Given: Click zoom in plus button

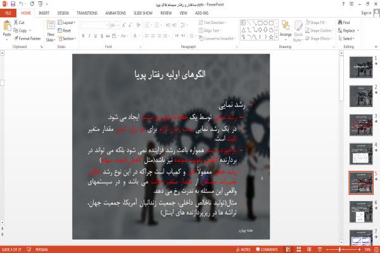Looking at the screenshot, I should tap(359, 250).
